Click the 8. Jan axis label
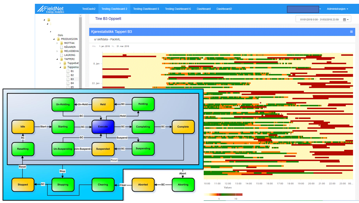Image resolution: width=359 pixels, height=203 pixels. click(x=96, y=64)
